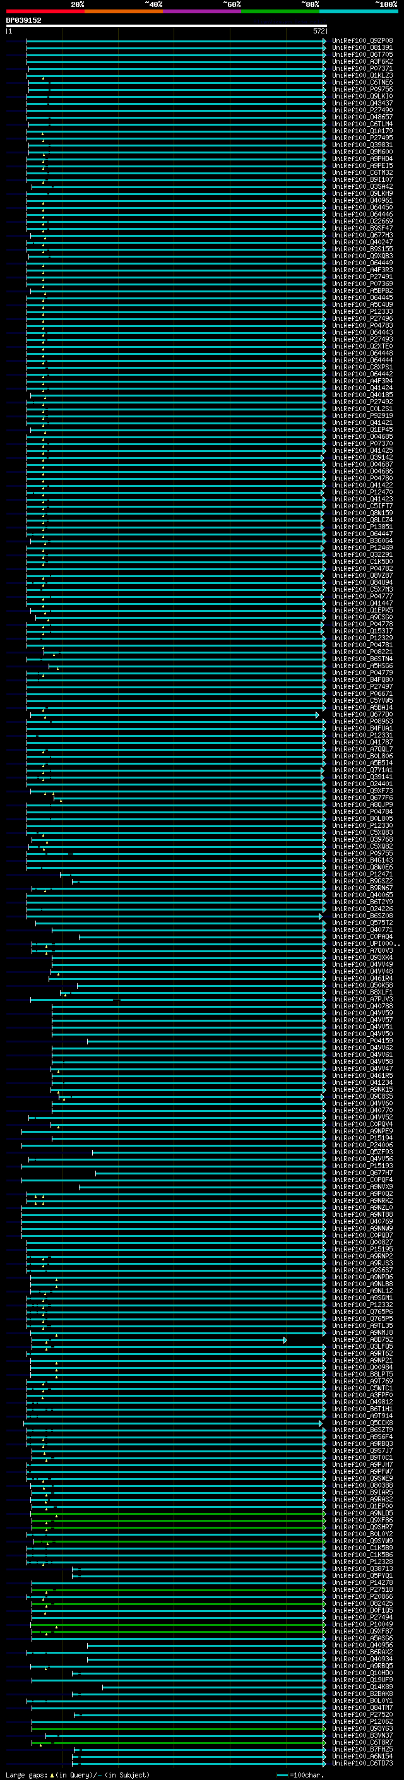Screen dimensions: 404x1780
Task: Select the UniRef100_Q575T2 label
Action: click(x=362, y=923)
